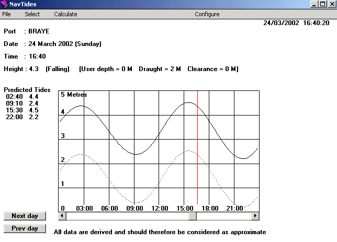Open the Calculate menu

(65, 14)
